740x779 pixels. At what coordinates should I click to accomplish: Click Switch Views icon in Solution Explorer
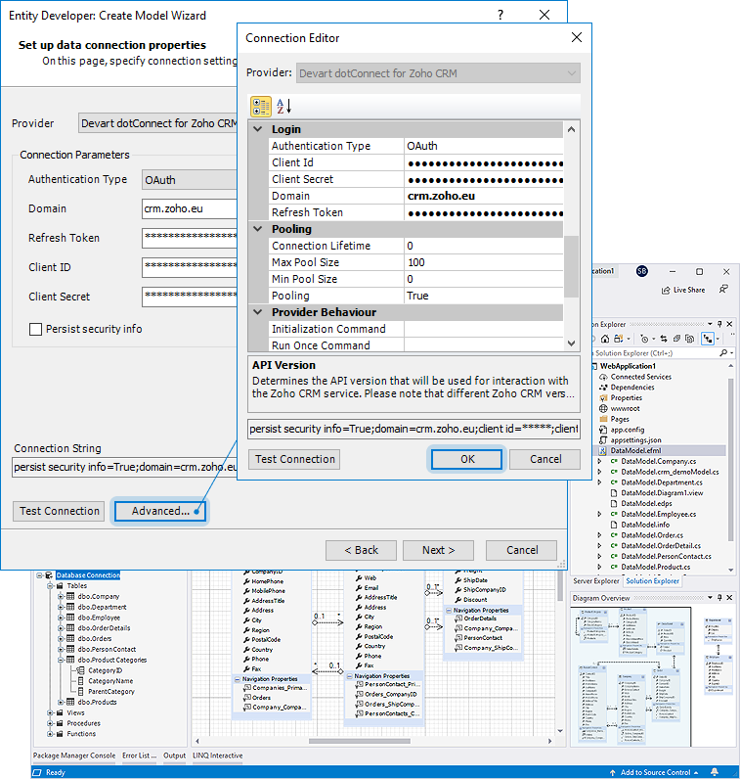618,339
